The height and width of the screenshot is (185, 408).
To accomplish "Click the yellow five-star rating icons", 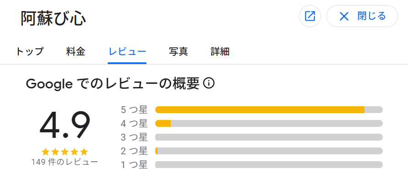I will point(65,152).
